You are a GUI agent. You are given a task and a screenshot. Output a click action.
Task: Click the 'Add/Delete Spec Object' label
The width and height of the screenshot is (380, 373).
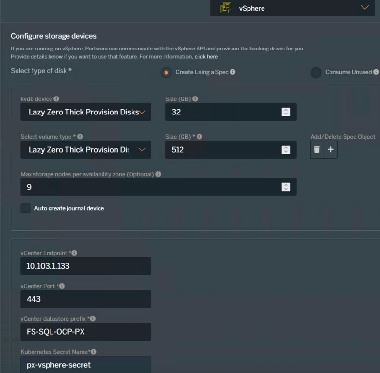coord(343,137)
